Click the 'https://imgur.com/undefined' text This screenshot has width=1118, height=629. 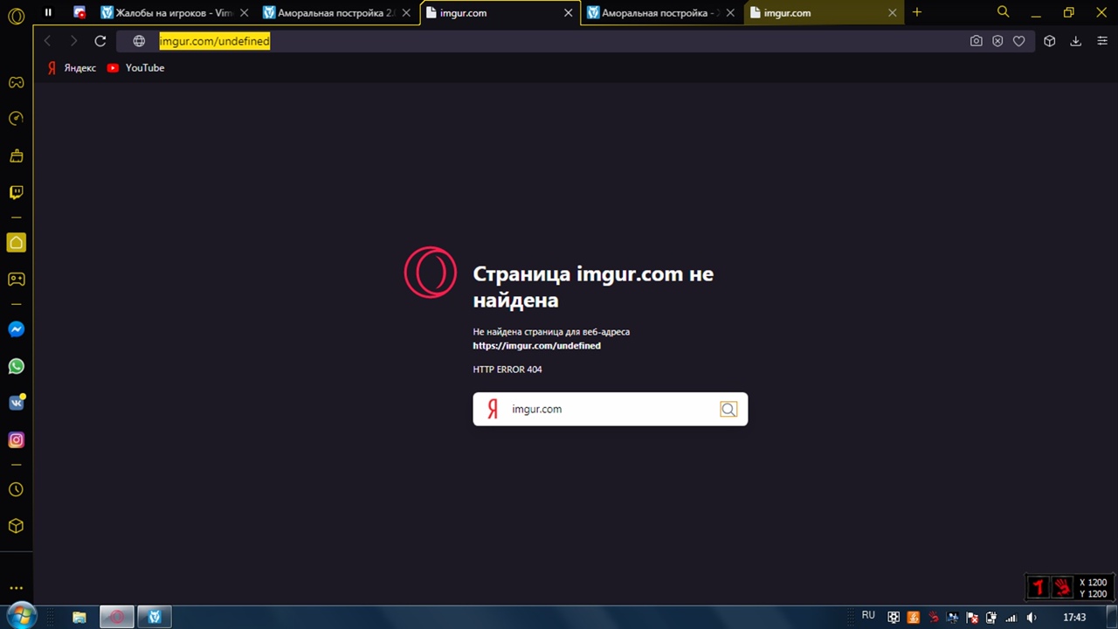[536, 346]
